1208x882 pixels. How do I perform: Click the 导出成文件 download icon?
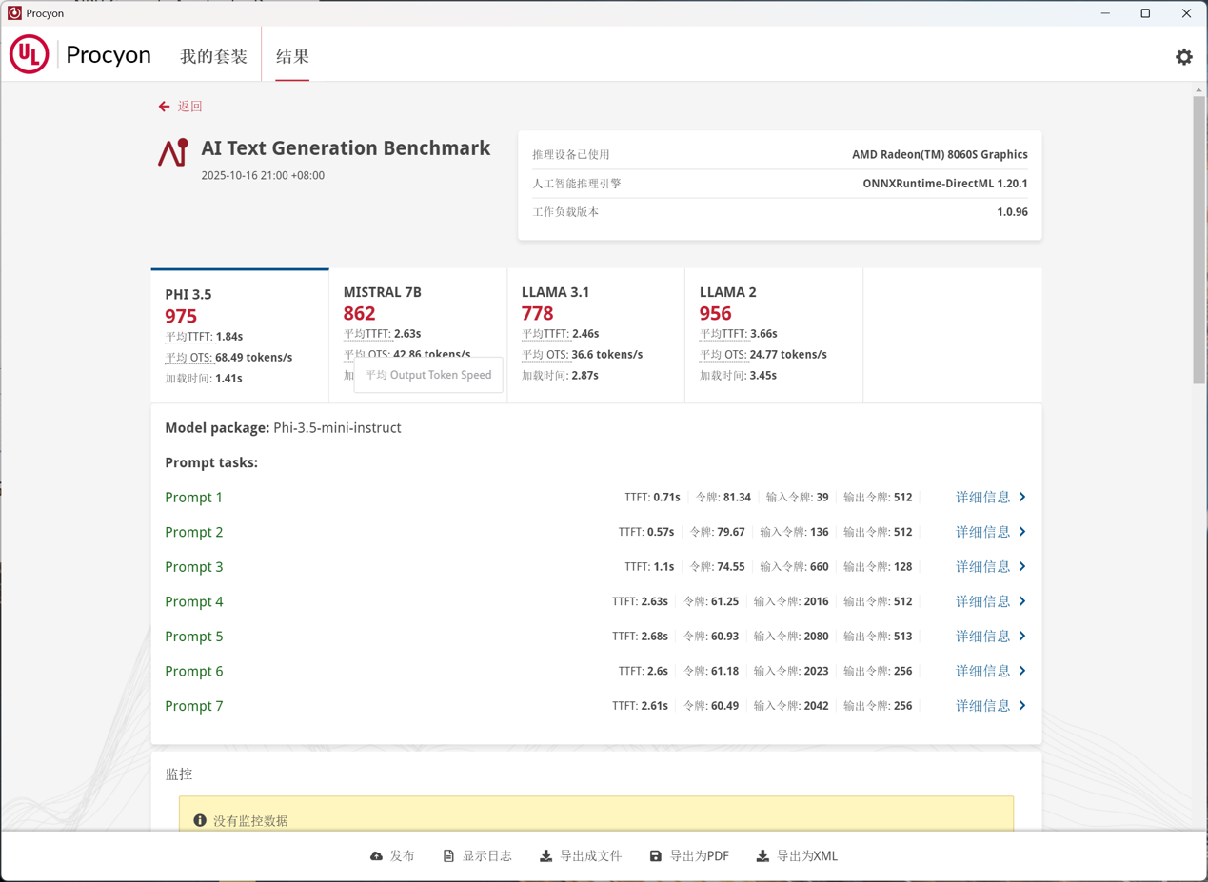coord(545,856)
